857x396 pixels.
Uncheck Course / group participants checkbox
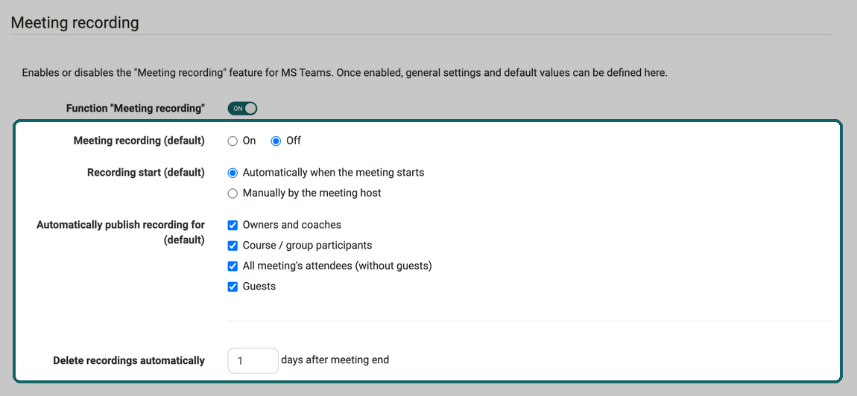coord(233,246)
